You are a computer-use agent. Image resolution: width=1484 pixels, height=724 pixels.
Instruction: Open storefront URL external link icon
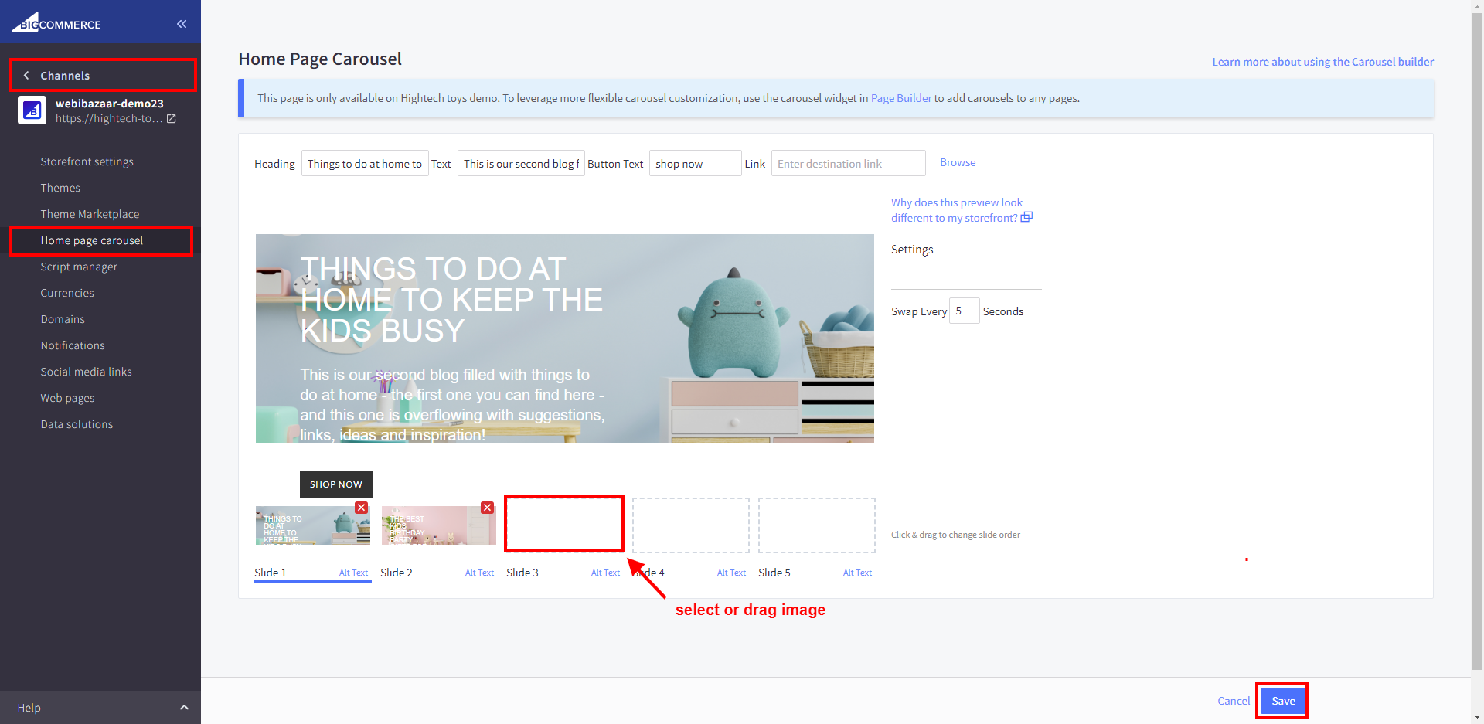(172, 119)
